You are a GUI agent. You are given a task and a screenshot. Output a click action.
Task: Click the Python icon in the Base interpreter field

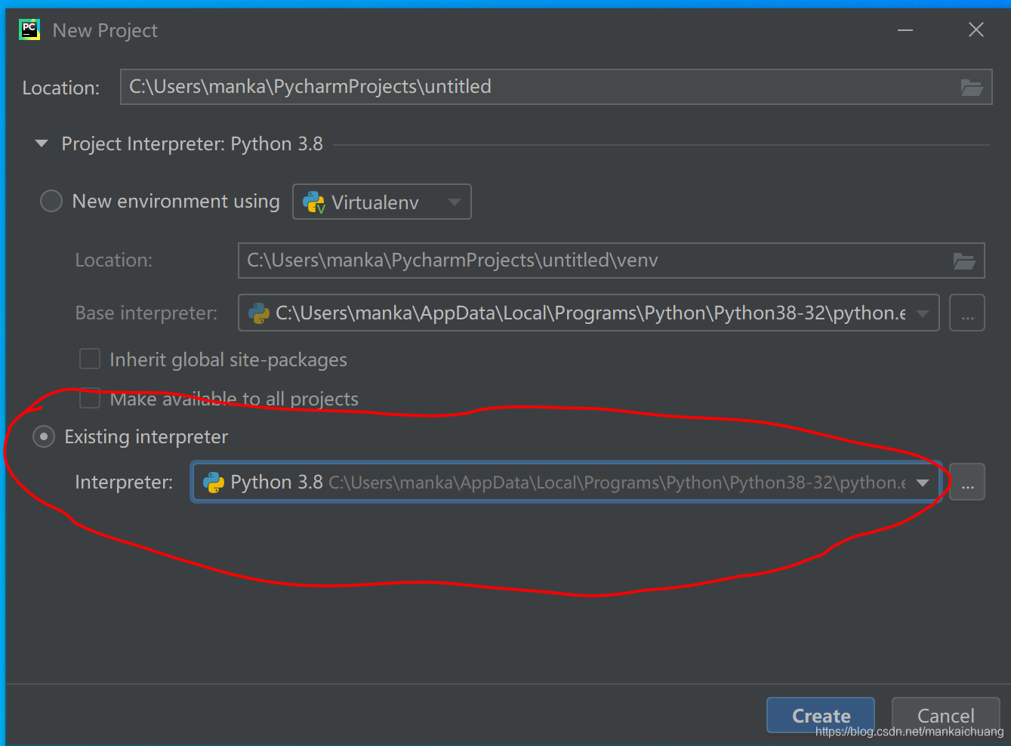(x=259, y=313)
